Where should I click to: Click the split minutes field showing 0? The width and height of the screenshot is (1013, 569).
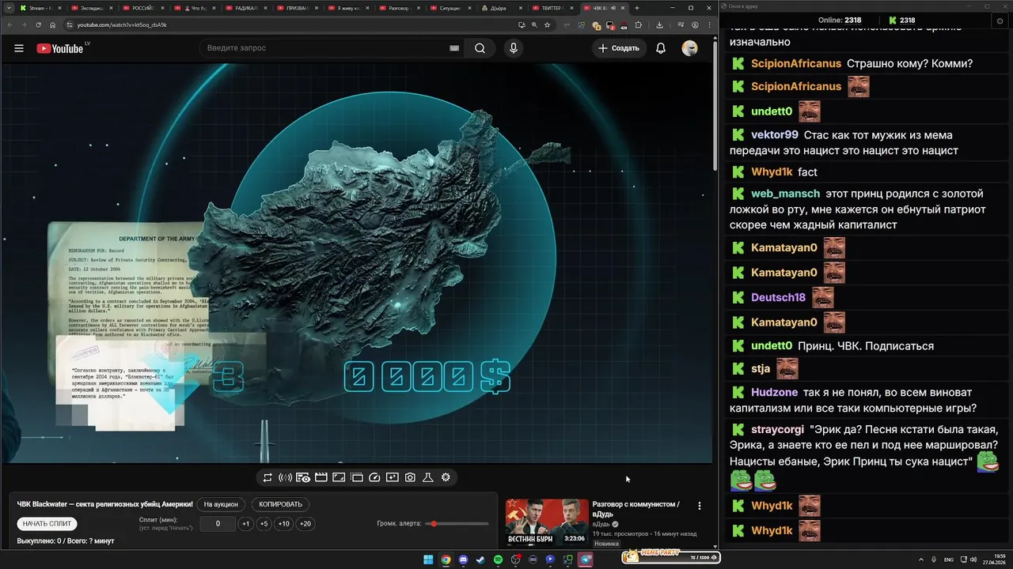point(218,523)
